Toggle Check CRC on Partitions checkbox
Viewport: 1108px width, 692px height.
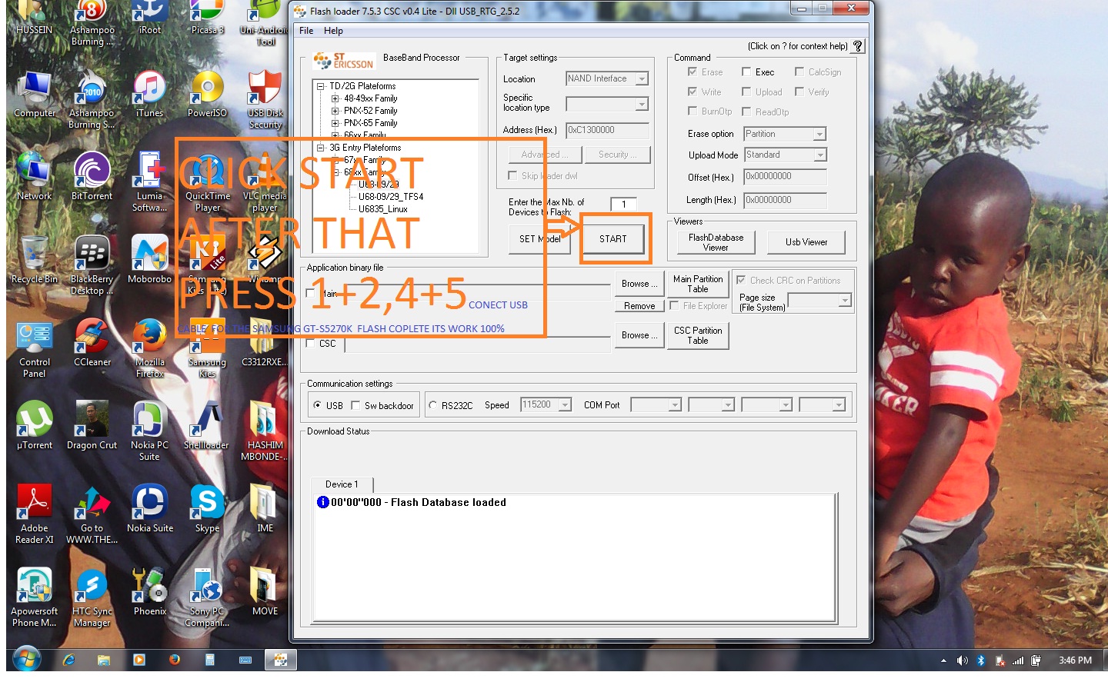tap(741, 281)
